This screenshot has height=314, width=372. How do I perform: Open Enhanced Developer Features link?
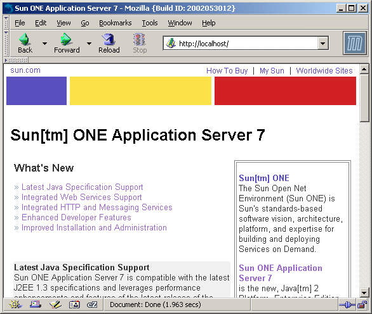[76, 217]
